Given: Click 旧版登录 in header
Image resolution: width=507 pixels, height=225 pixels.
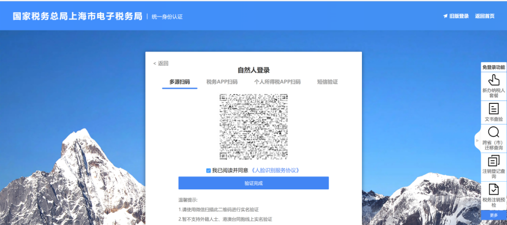Looking at the screenshot, I should (x=459, y=16).
